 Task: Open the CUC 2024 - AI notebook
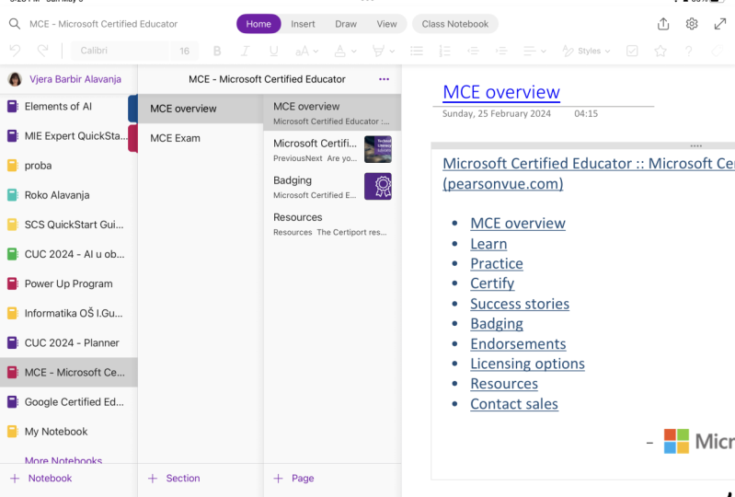pos(68,254)
